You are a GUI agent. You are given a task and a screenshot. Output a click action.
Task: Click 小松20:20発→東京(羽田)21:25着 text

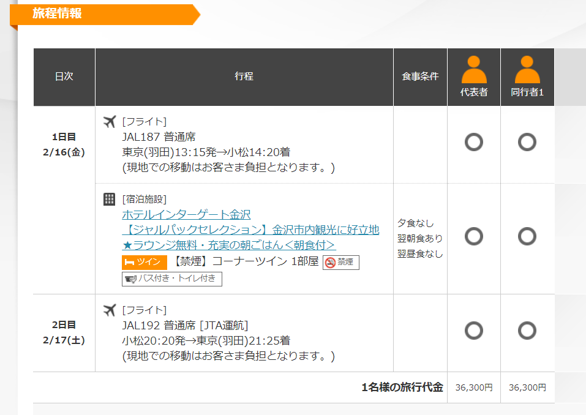tap(206, 341)
